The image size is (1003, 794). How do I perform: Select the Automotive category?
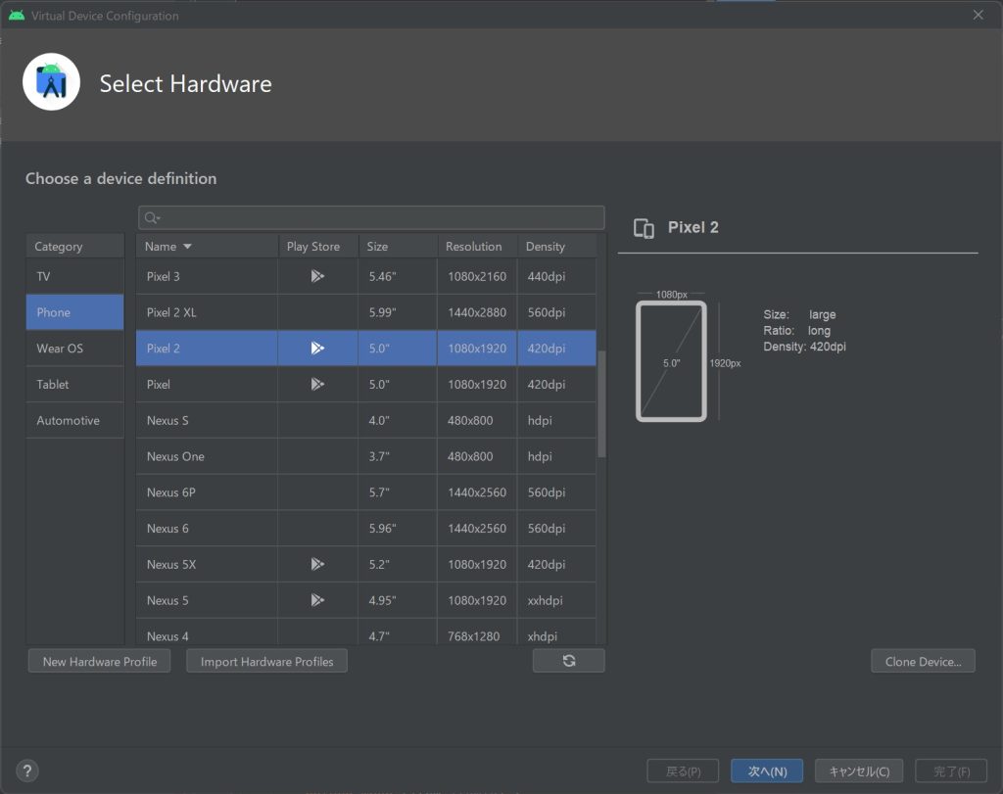coord(74,420)
